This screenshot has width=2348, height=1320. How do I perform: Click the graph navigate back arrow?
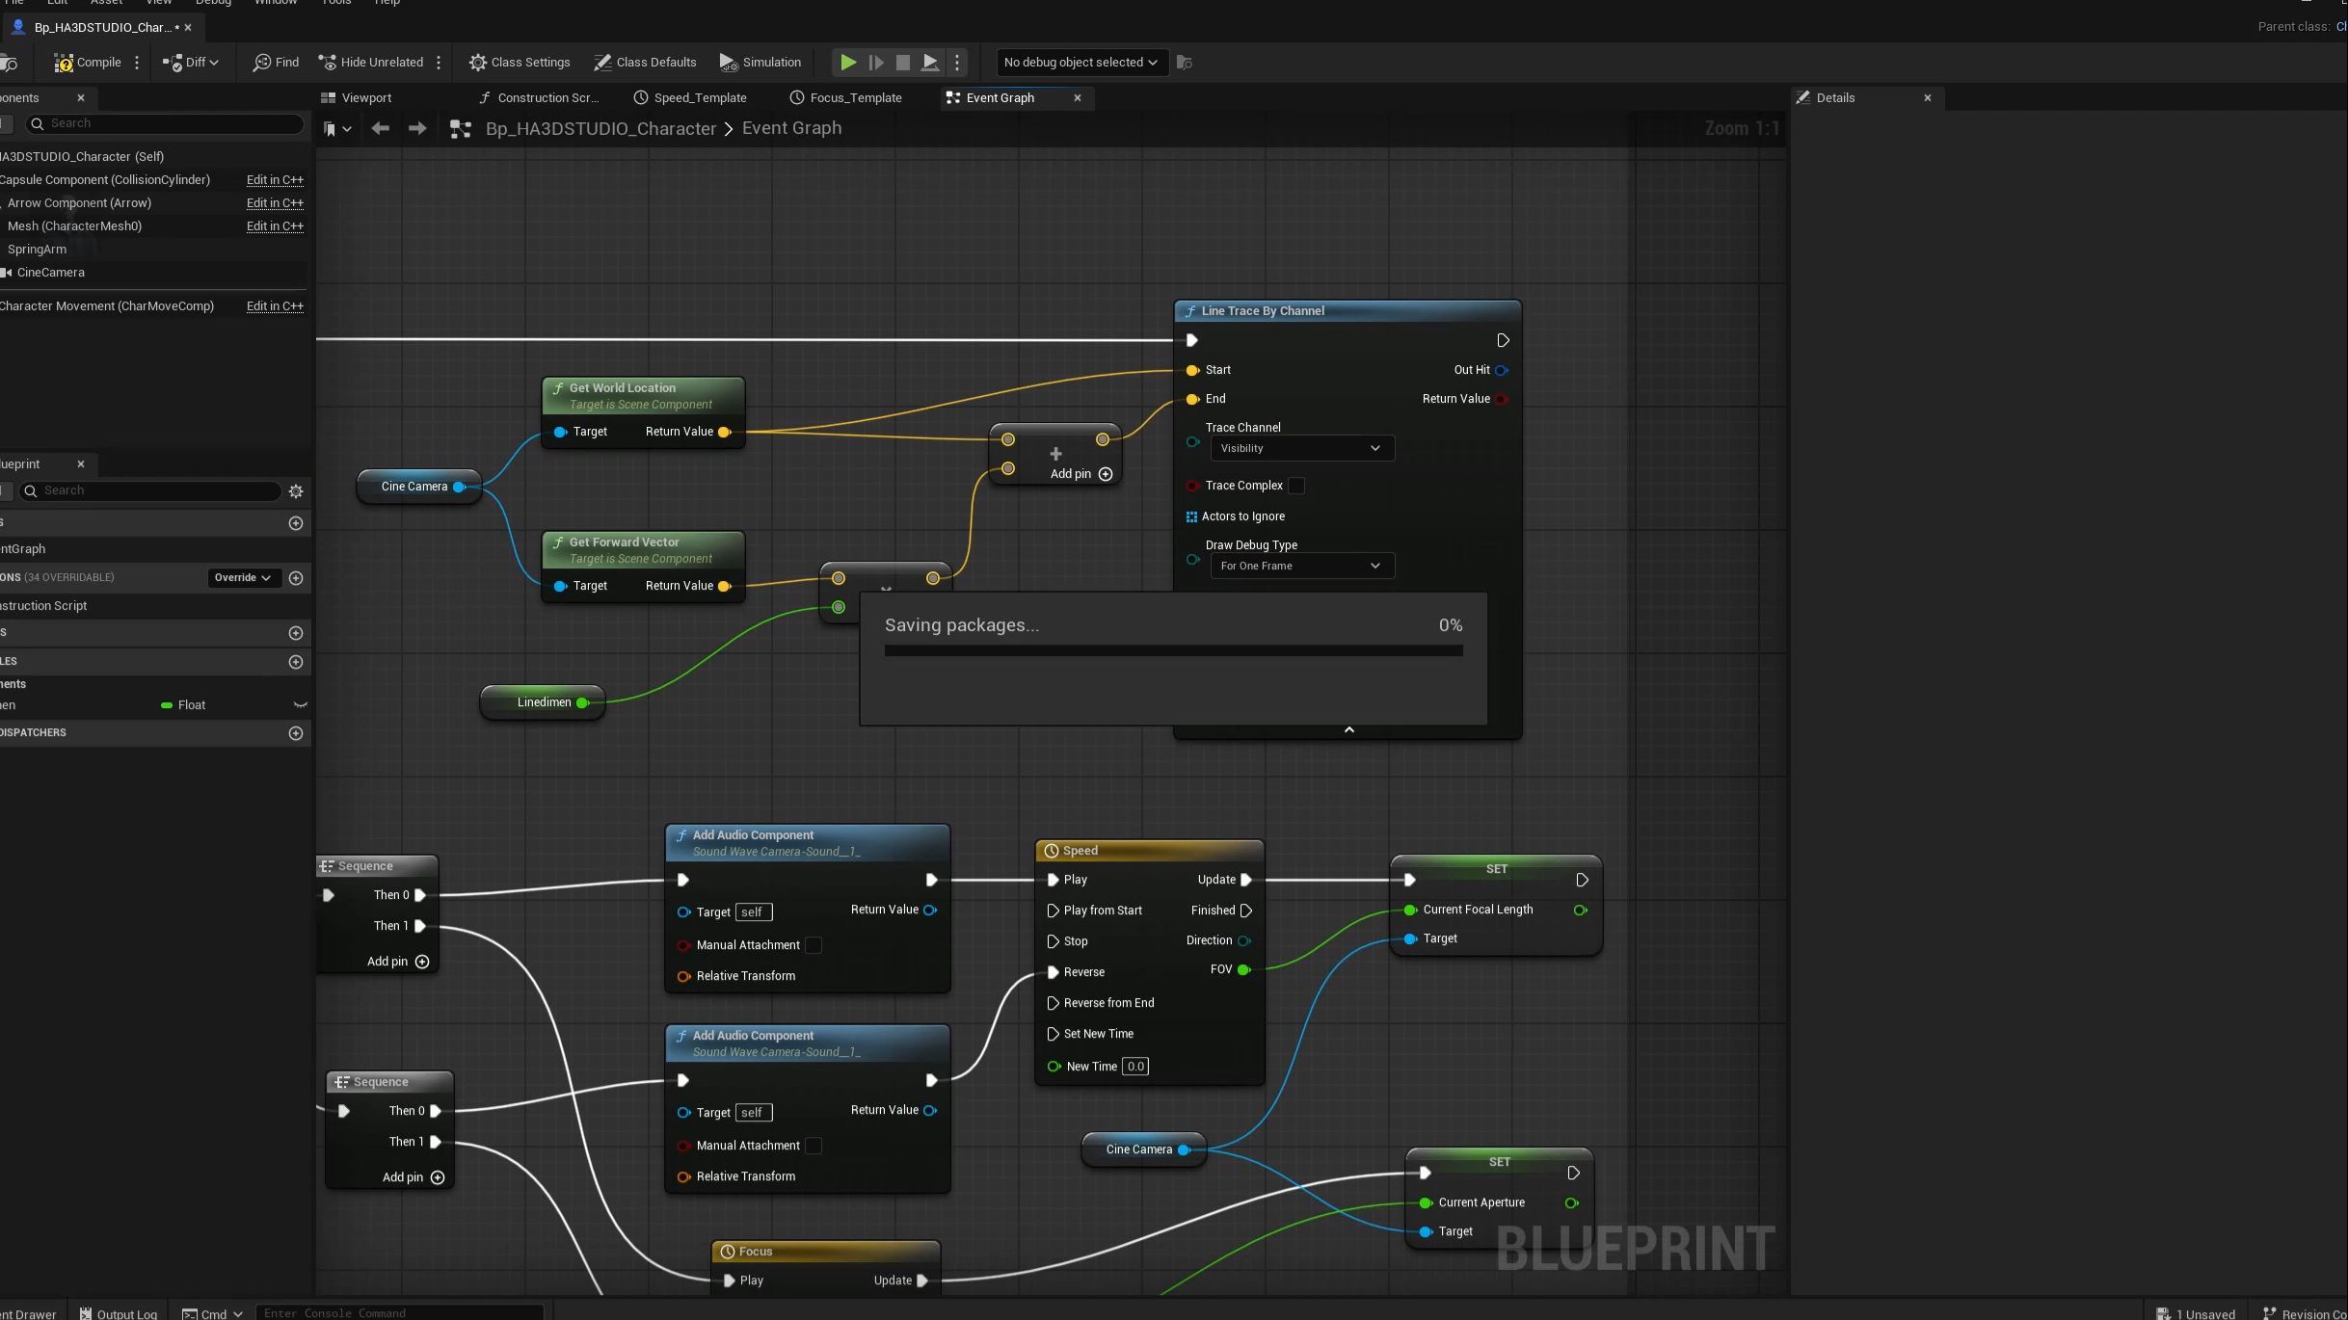[380, 129]
